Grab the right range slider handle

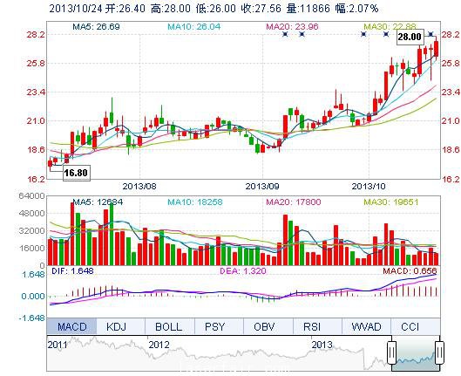(x=439, y=352)
